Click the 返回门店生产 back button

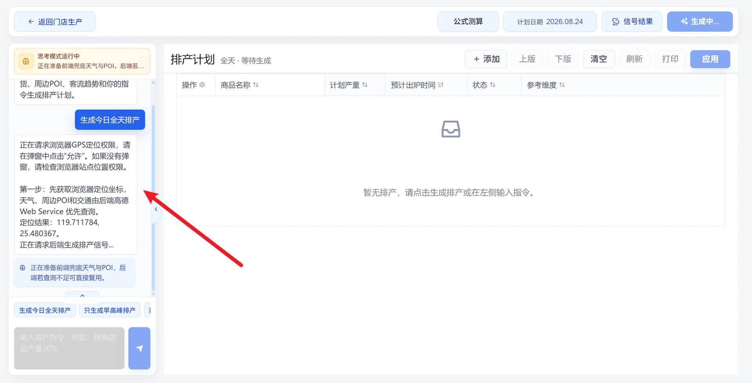pos(55,22)
